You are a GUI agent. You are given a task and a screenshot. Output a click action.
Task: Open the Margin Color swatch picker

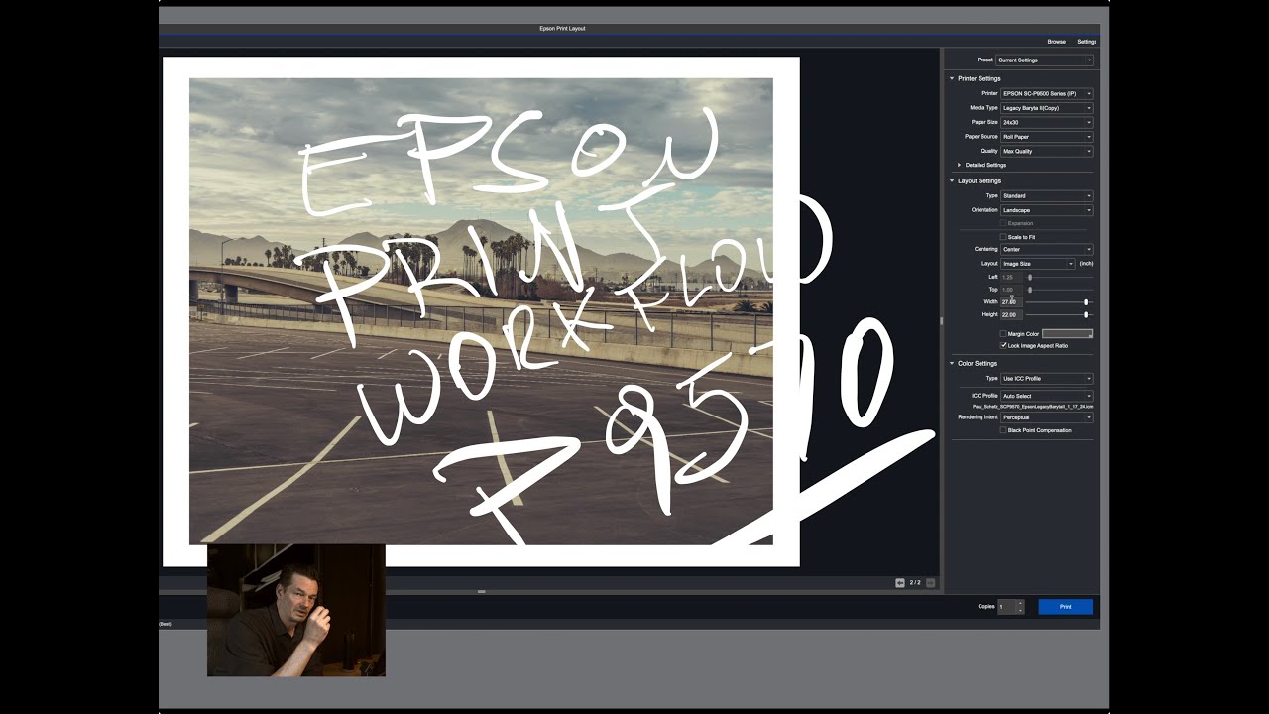(x=1067, y=334)
